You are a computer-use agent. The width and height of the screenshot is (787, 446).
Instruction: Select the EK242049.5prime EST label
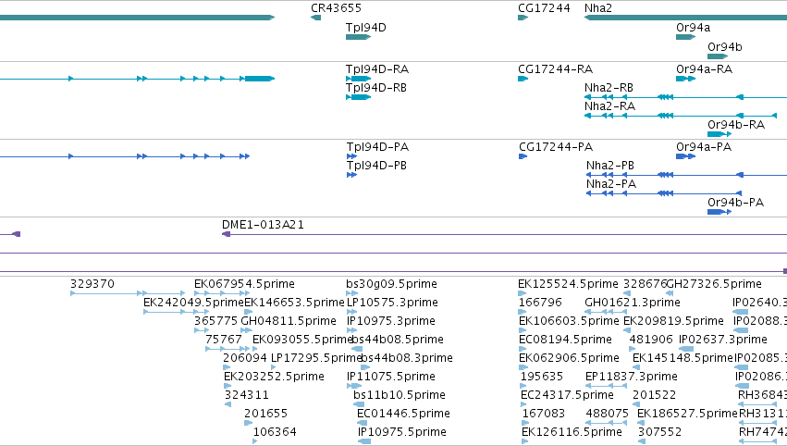coord(193,303)
